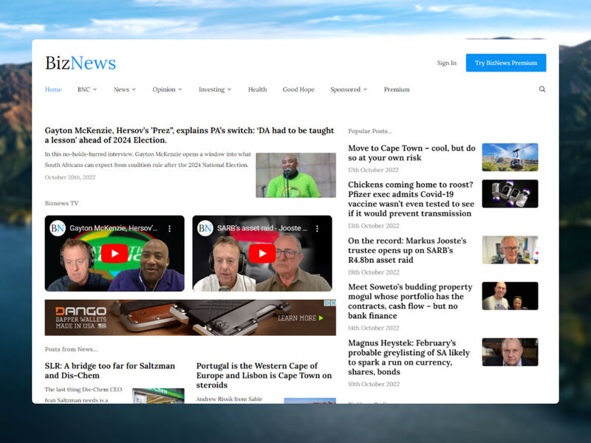
Task: Open the Health section from the navbar
Action: pos(257,89)
